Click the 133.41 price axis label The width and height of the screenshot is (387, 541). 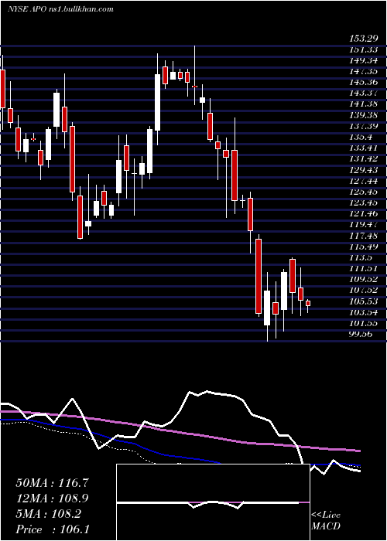click(x=363, y=148)
